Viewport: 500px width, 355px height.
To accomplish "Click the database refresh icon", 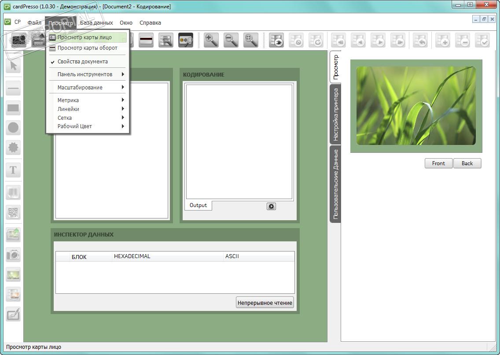I will point(316,40).
